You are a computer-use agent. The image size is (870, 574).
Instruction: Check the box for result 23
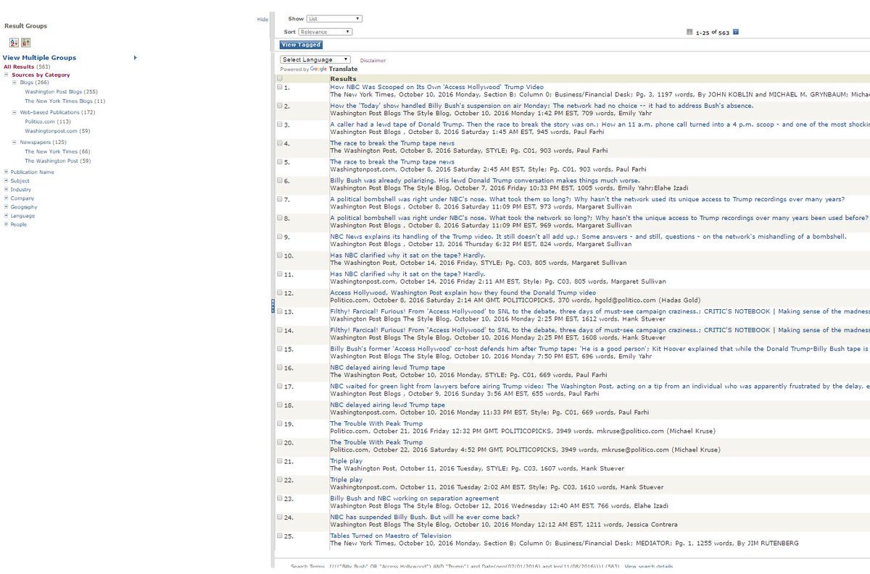pyautogui.click(x=280, y=499)
